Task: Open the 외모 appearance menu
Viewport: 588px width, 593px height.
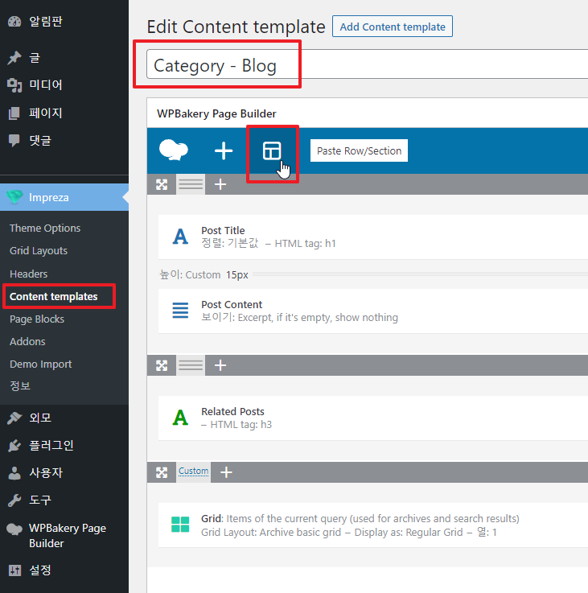Action: tap(64, 418)
